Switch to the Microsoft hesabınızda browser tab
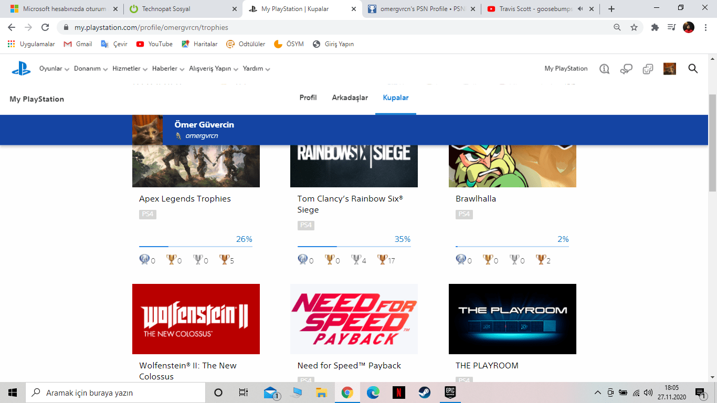 pos(64,9)
